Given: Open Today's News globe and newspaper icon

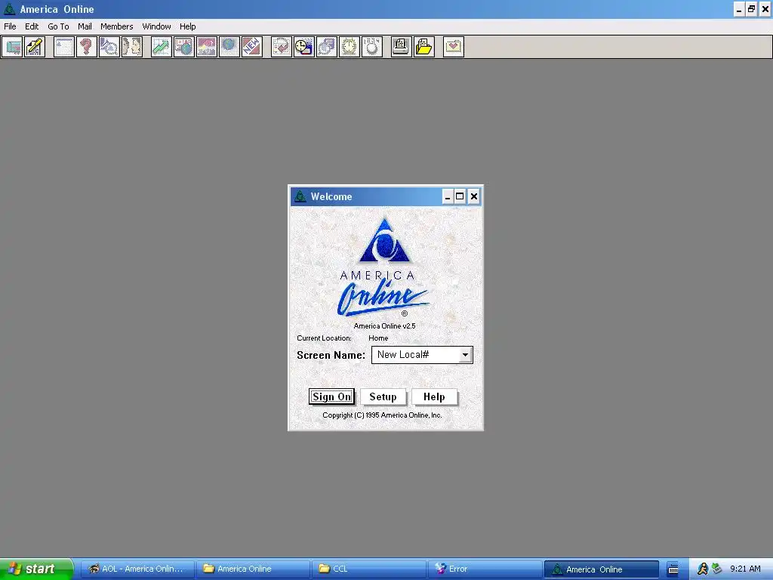Looking at the screenshot, I should 184,47.
